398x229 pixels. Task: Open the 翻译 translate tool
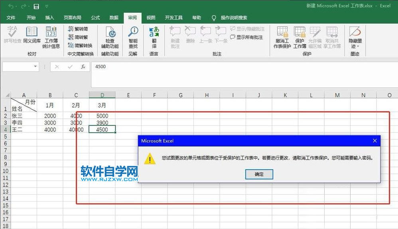154,37
